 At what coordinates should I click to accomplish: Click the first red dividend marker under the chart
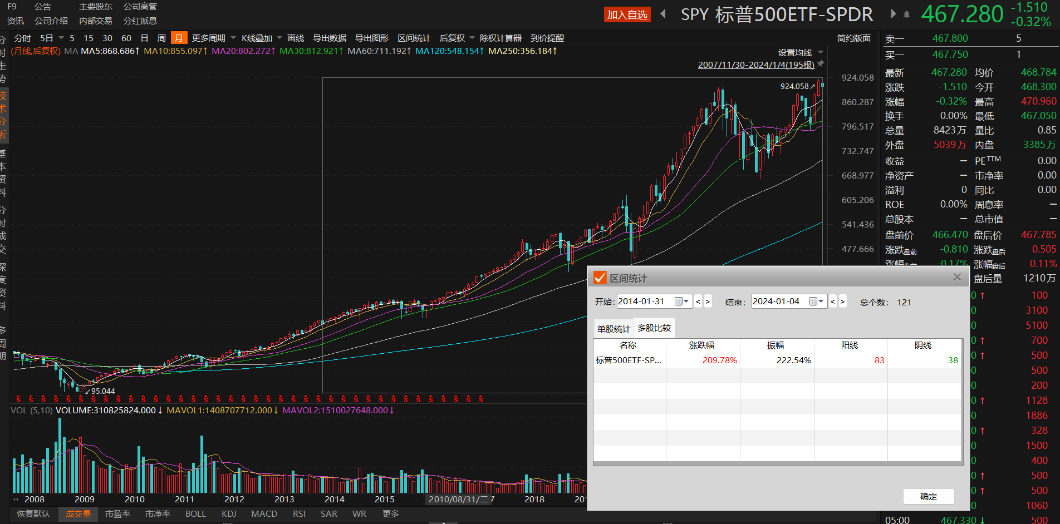click(18, 399)
